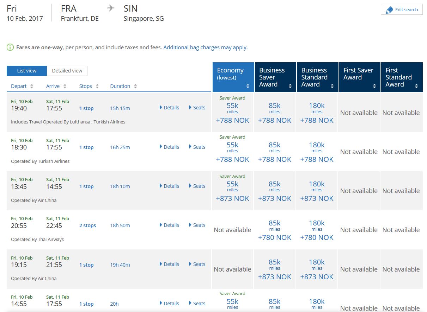427x312 pixels.
Task: Sort flights by Arrive column arrows
Action: pyautogui.click(x=67, y=86)
